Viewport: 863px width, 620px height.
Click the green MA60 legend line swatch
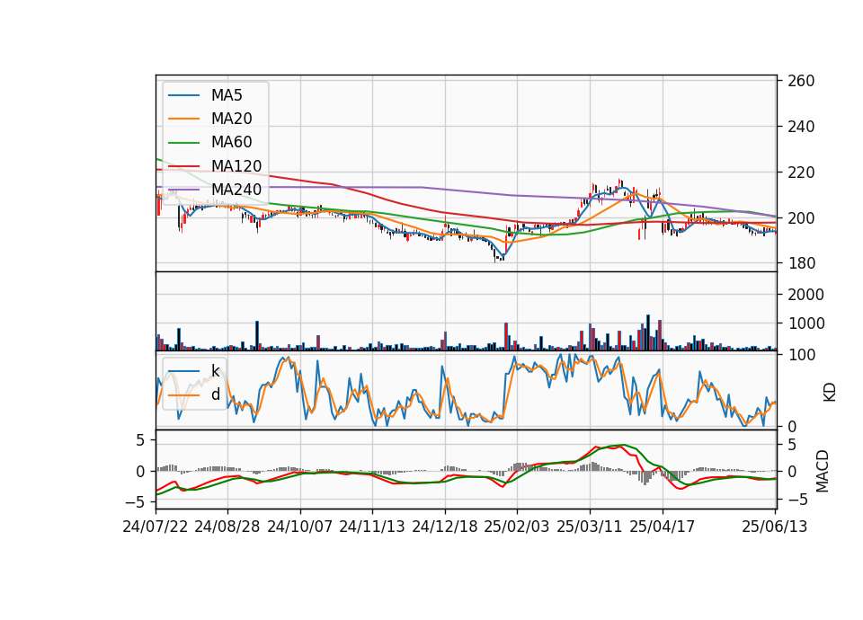(x=183, y=143)
